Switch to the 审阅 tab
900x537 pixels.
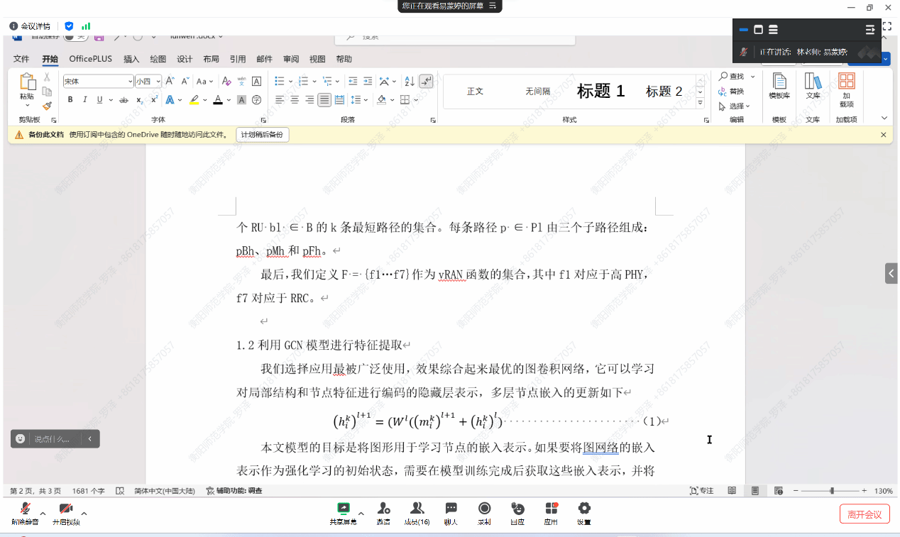(291, 59)
